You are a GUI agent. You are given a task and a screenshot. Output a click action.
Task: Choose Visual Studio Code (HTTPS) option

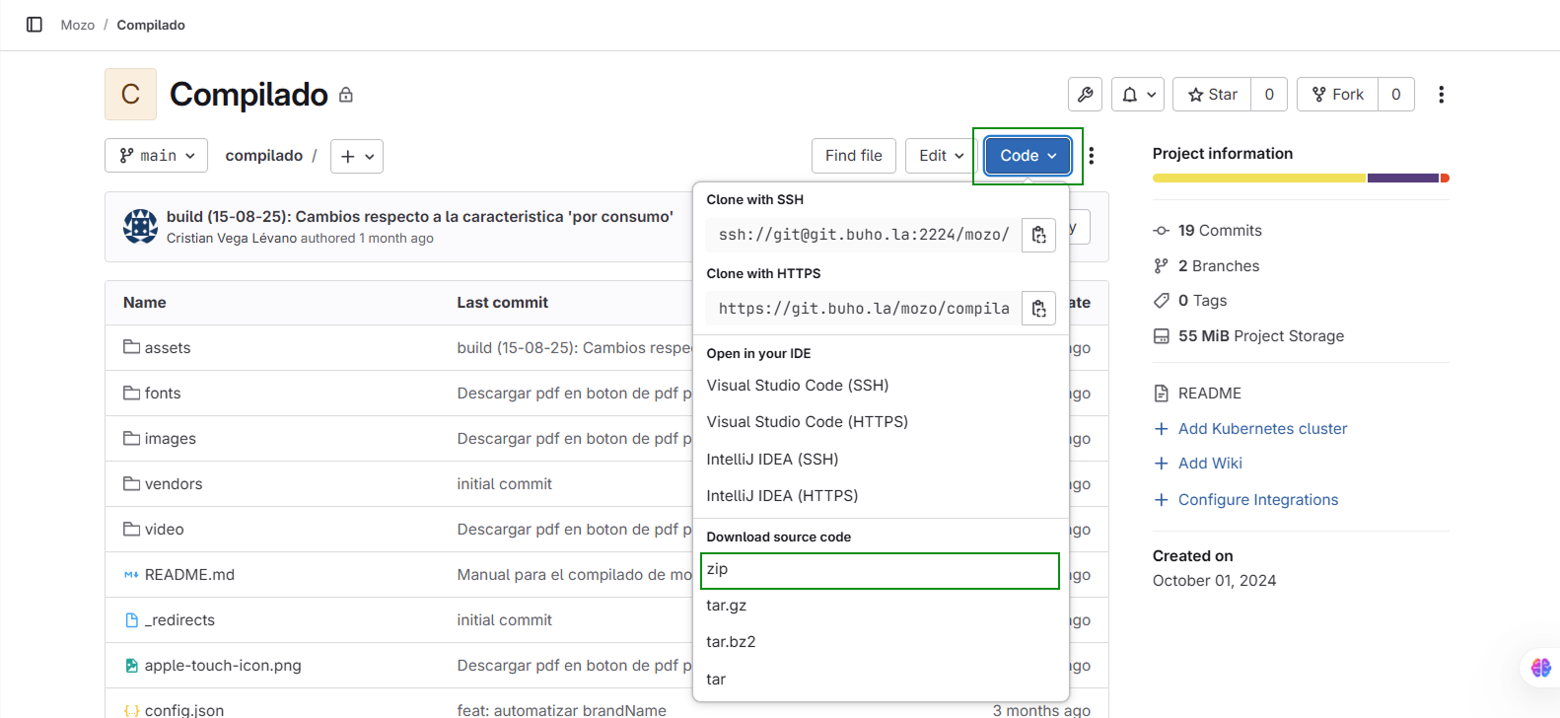tap(807, 422)
